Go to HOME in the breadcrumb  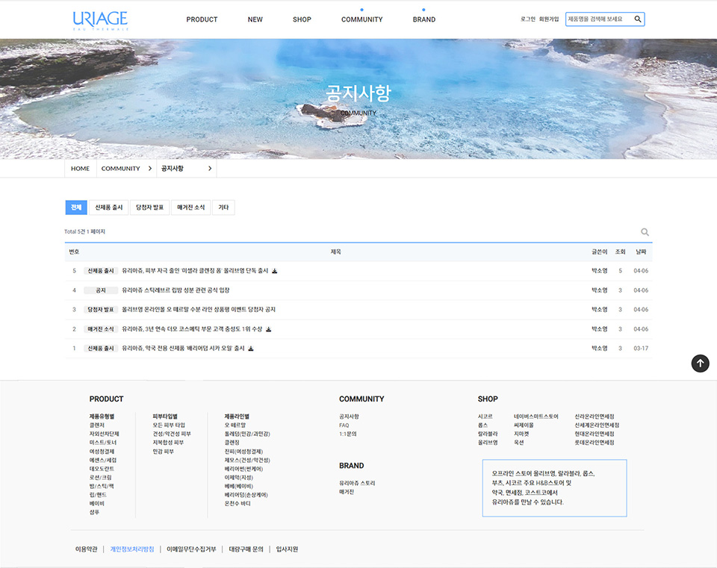pyautogui.click(x=80, y=169)
